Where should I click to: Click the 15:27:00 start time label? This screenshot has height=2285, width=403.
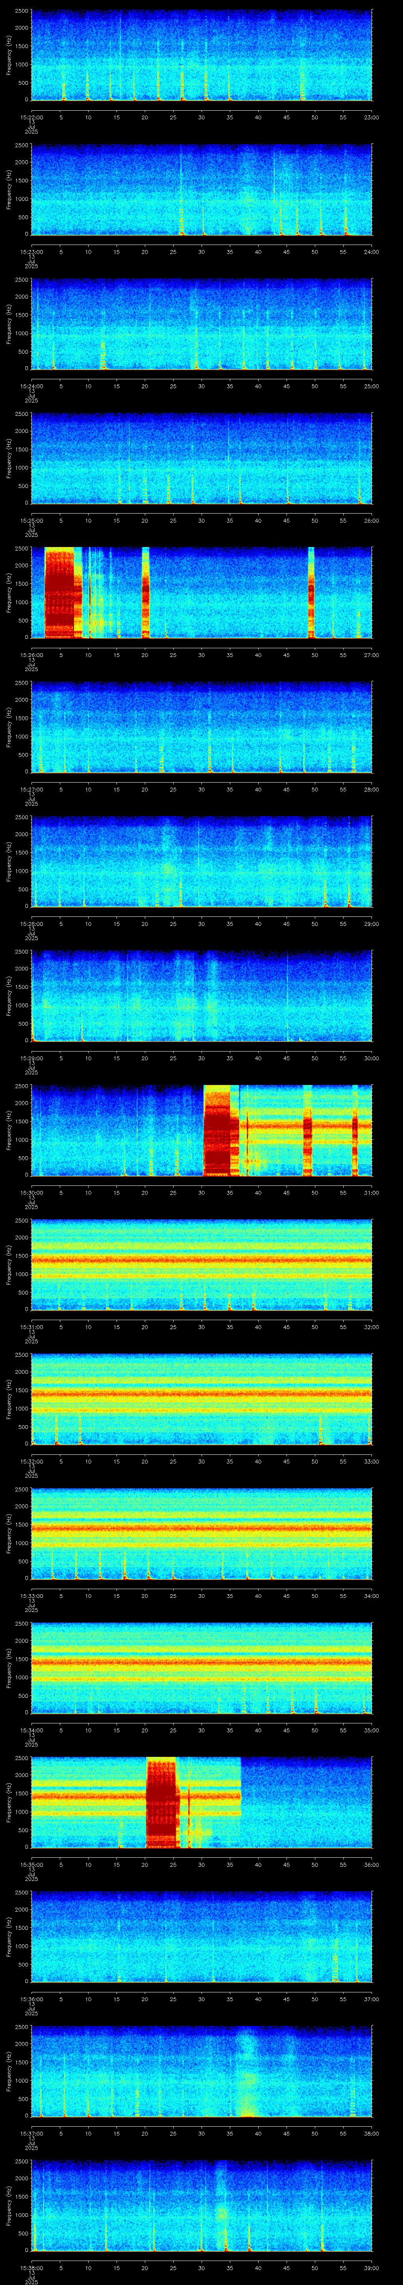pyautogui.click(x=31, y=790)
